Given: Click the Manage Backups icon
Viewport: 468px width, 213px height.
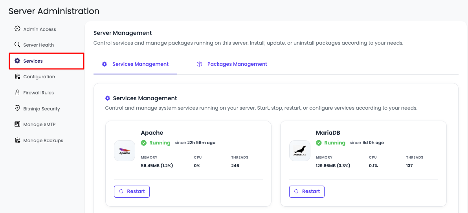Looking at the screenshot, I should [17, 140].
